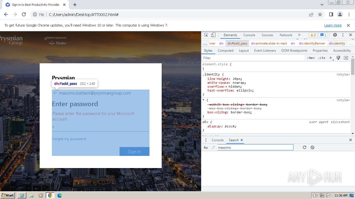Screen dimensions: 355x199
Task: Open the Layout pane tab
Action: [244, 51]
